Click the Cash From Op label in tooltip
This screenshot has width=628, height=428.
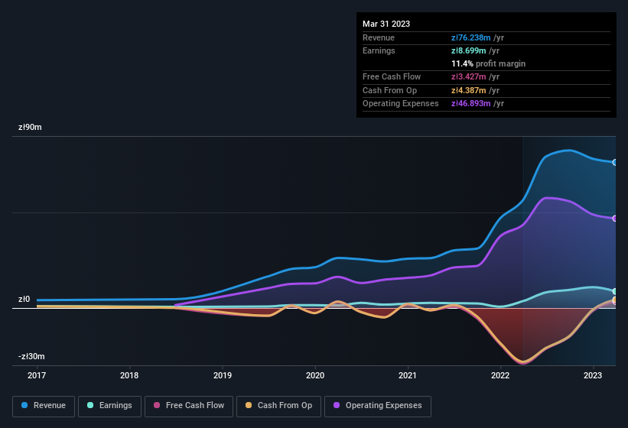[389, 90]
